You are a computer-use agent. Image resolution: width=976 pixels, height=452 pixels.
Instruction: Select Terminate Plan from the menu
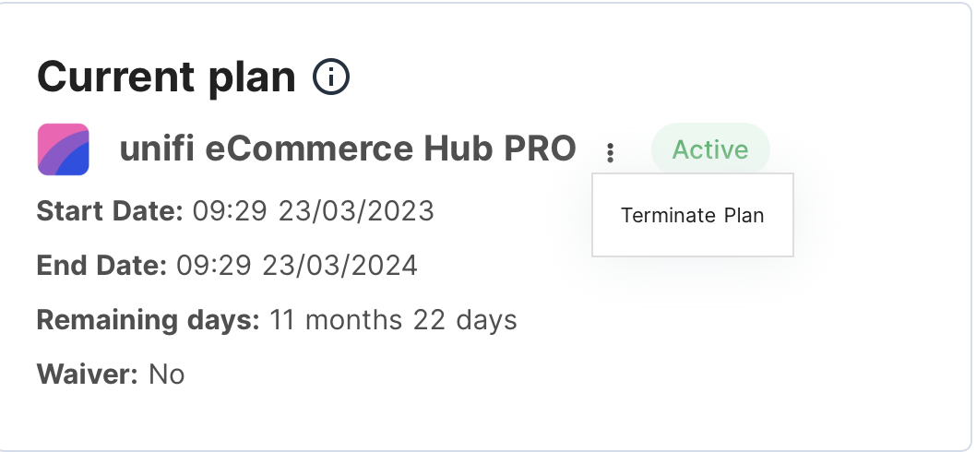click(x=692, y=216)
